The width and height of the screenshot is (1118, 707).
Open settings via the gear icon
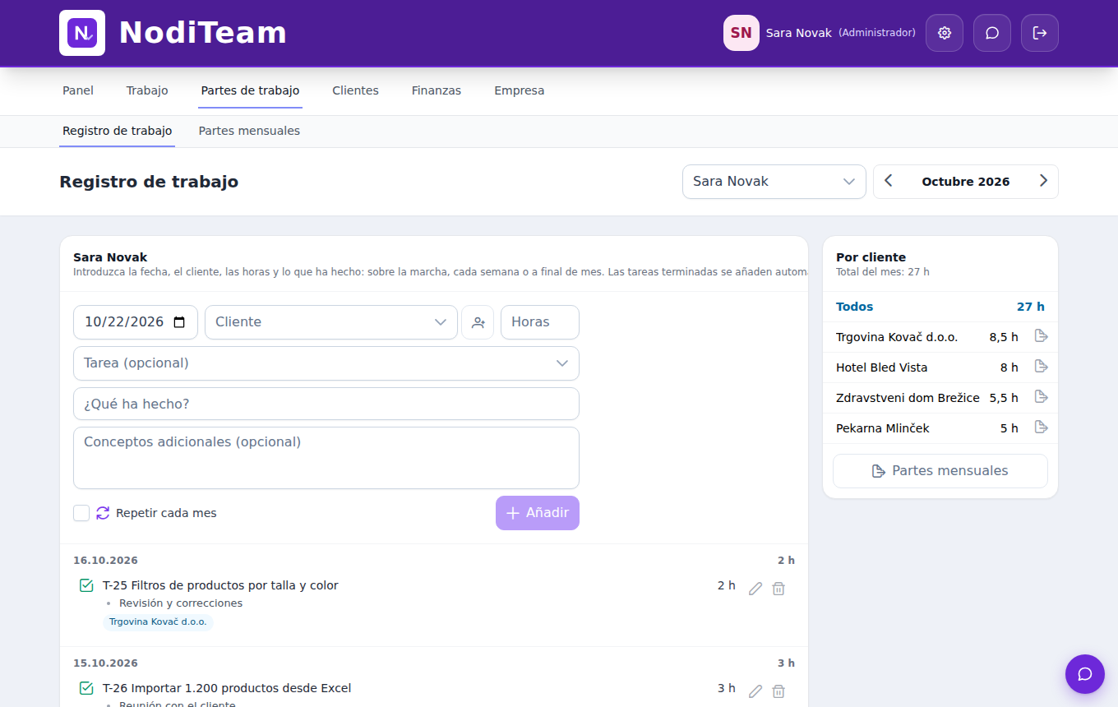point(945,33)
